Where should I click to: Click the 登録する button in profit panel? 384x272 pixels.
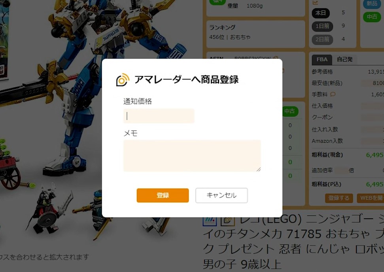click(339, 198)
